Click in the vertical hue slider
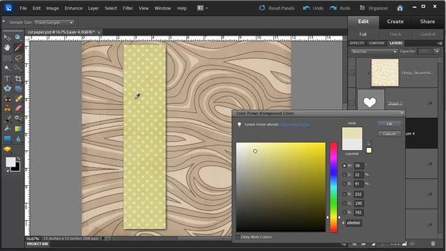The image size is (446, 251). tap(333, 188)
